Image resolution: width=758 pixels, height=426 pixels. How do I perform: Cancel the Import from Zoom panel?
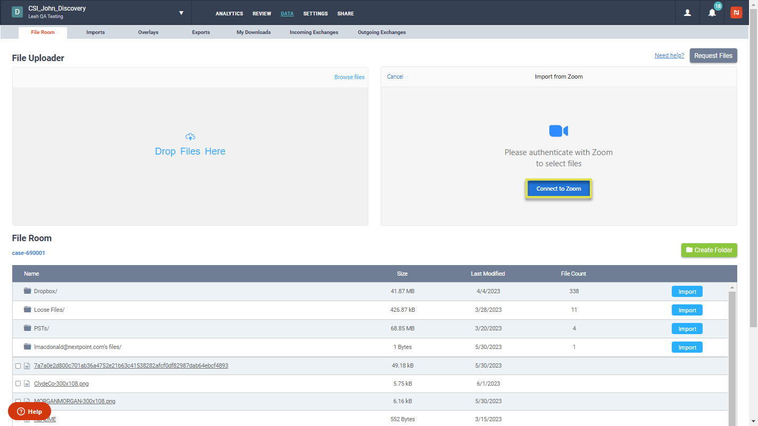click(395, 76)
